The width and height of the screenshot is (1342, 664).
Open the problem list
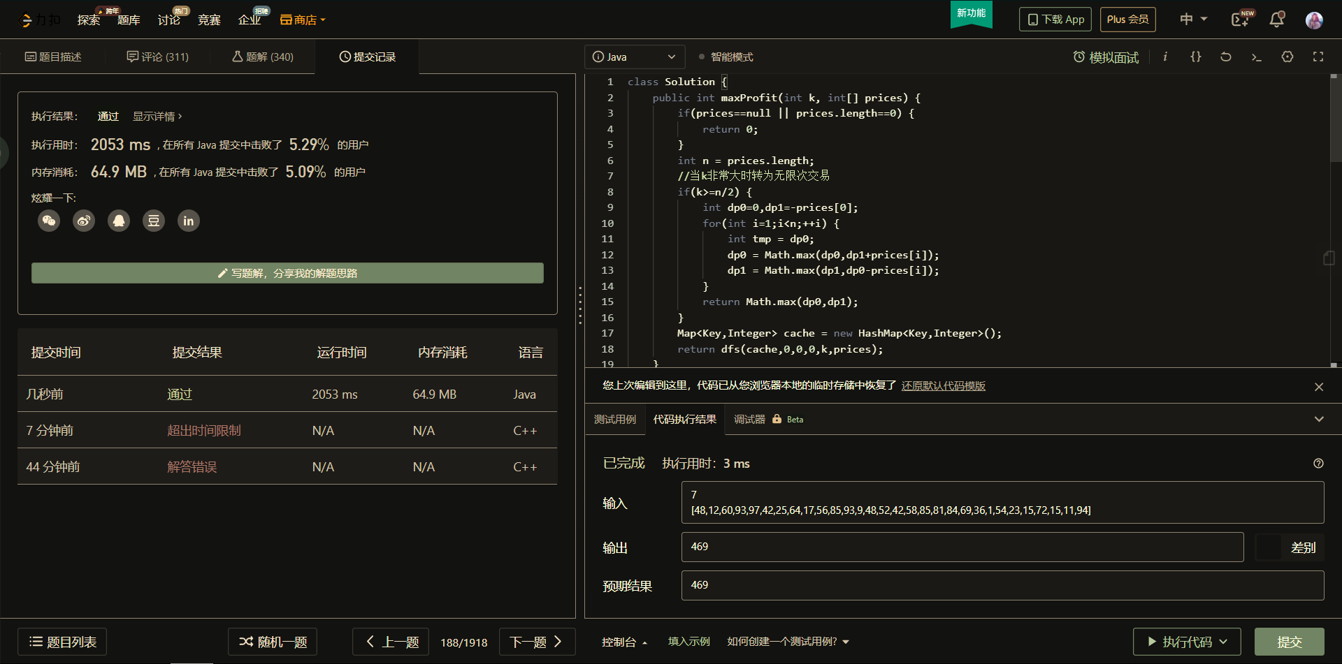[x=62, y=642]
